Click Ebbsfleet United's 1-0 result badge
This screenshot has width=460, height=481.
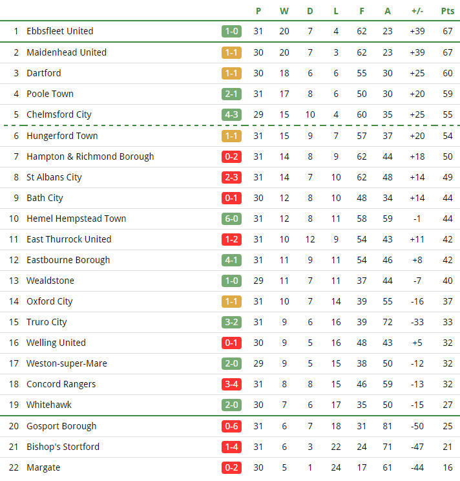[231, 31]
